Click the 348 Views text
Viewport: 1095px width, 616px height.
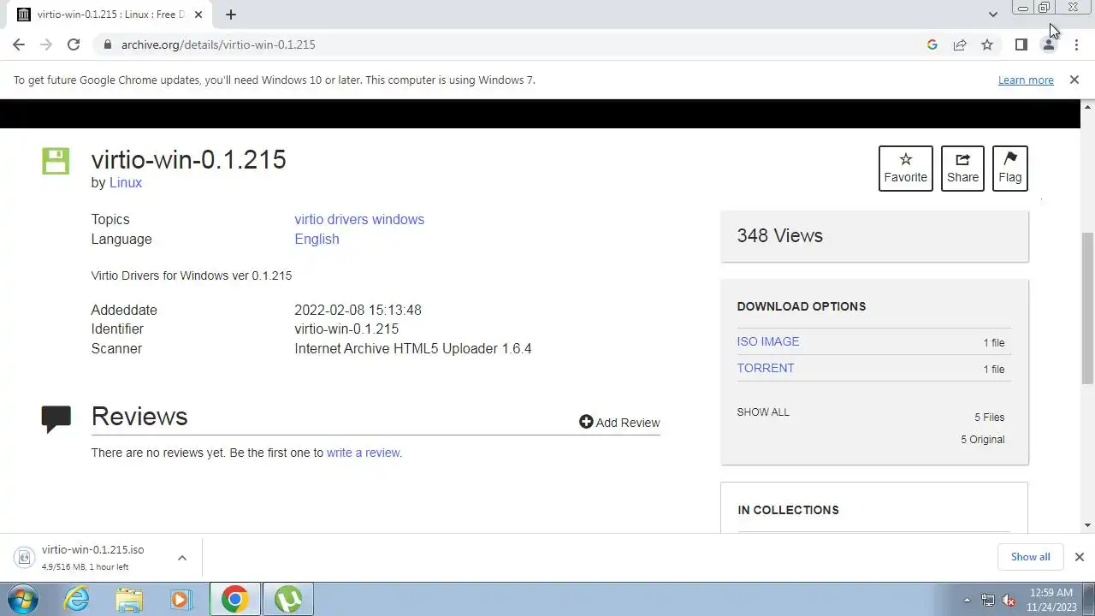tap(779, 235)
